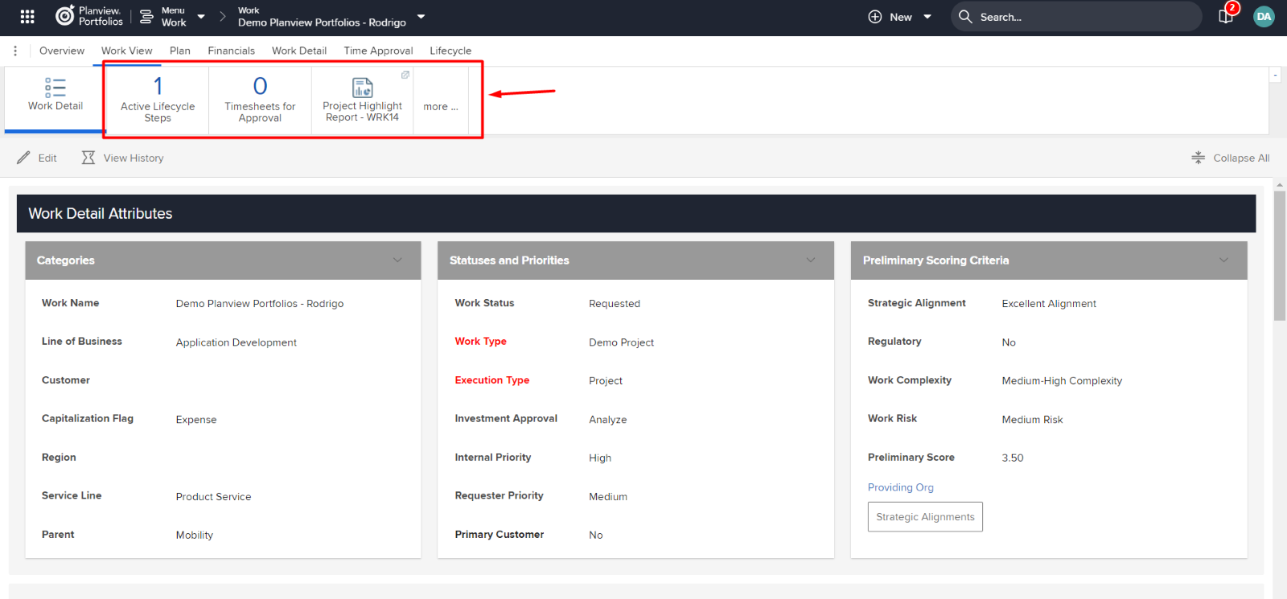Open the Menu Work navigation icon
The height and width of the screenshot is (599, 1287).
(146, 16)
